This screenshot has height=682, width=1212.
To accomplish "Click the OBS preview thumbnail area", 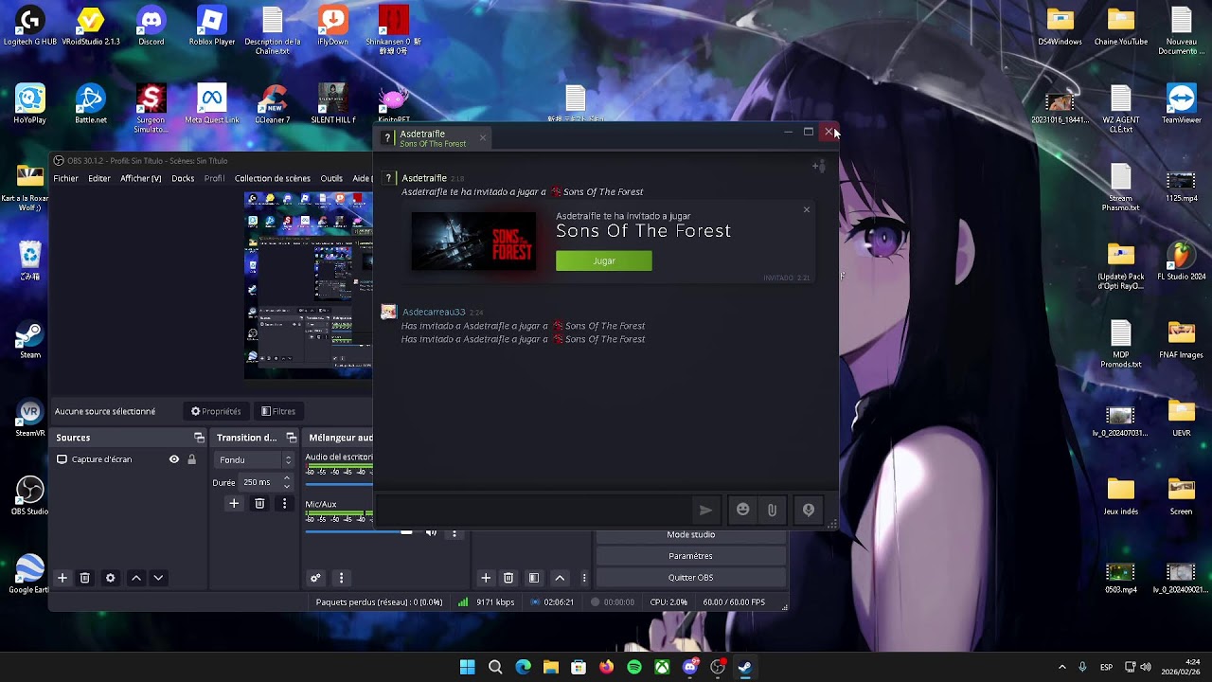I will click(308, 285).
